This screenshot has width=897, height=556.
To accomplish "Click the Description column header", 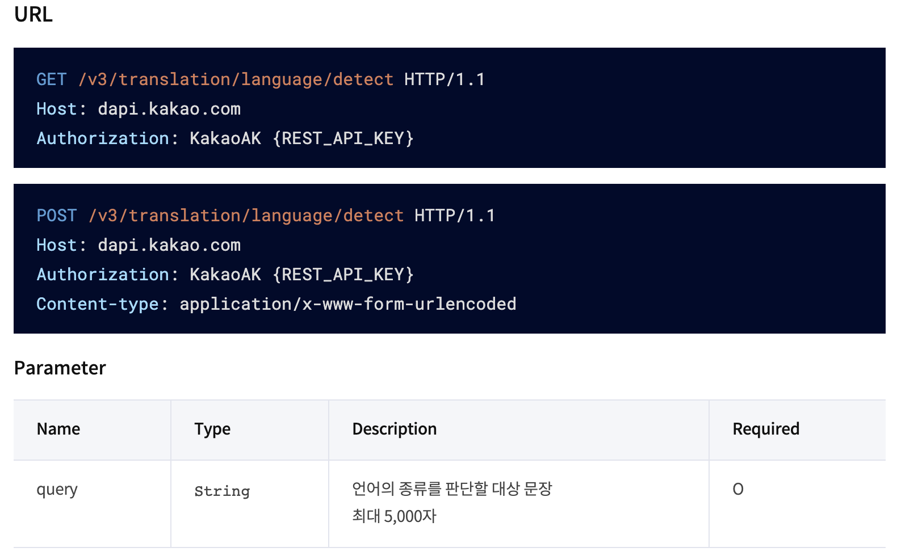I will (x=395, y=429).
